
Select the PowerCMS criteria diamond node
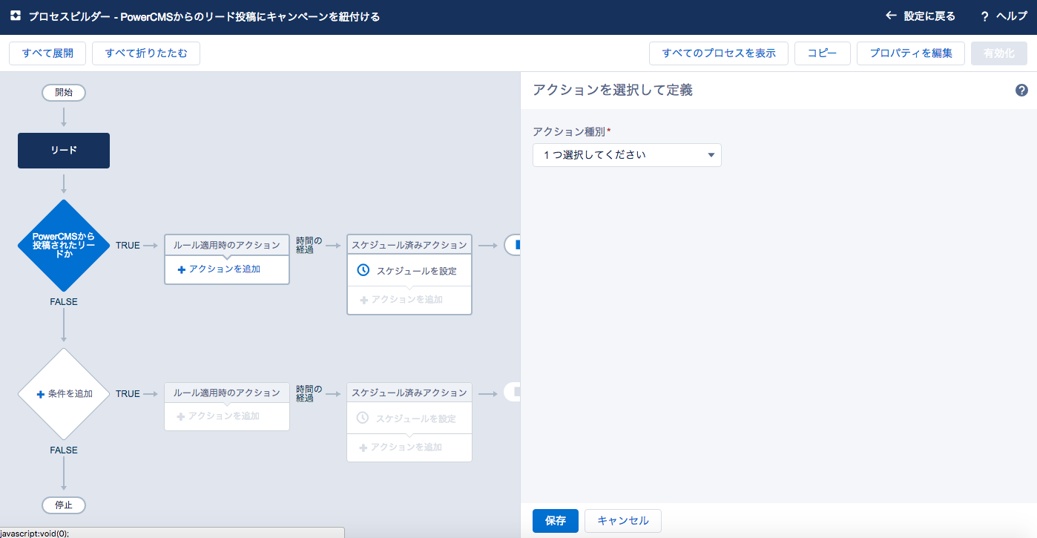tap(64, 245)
